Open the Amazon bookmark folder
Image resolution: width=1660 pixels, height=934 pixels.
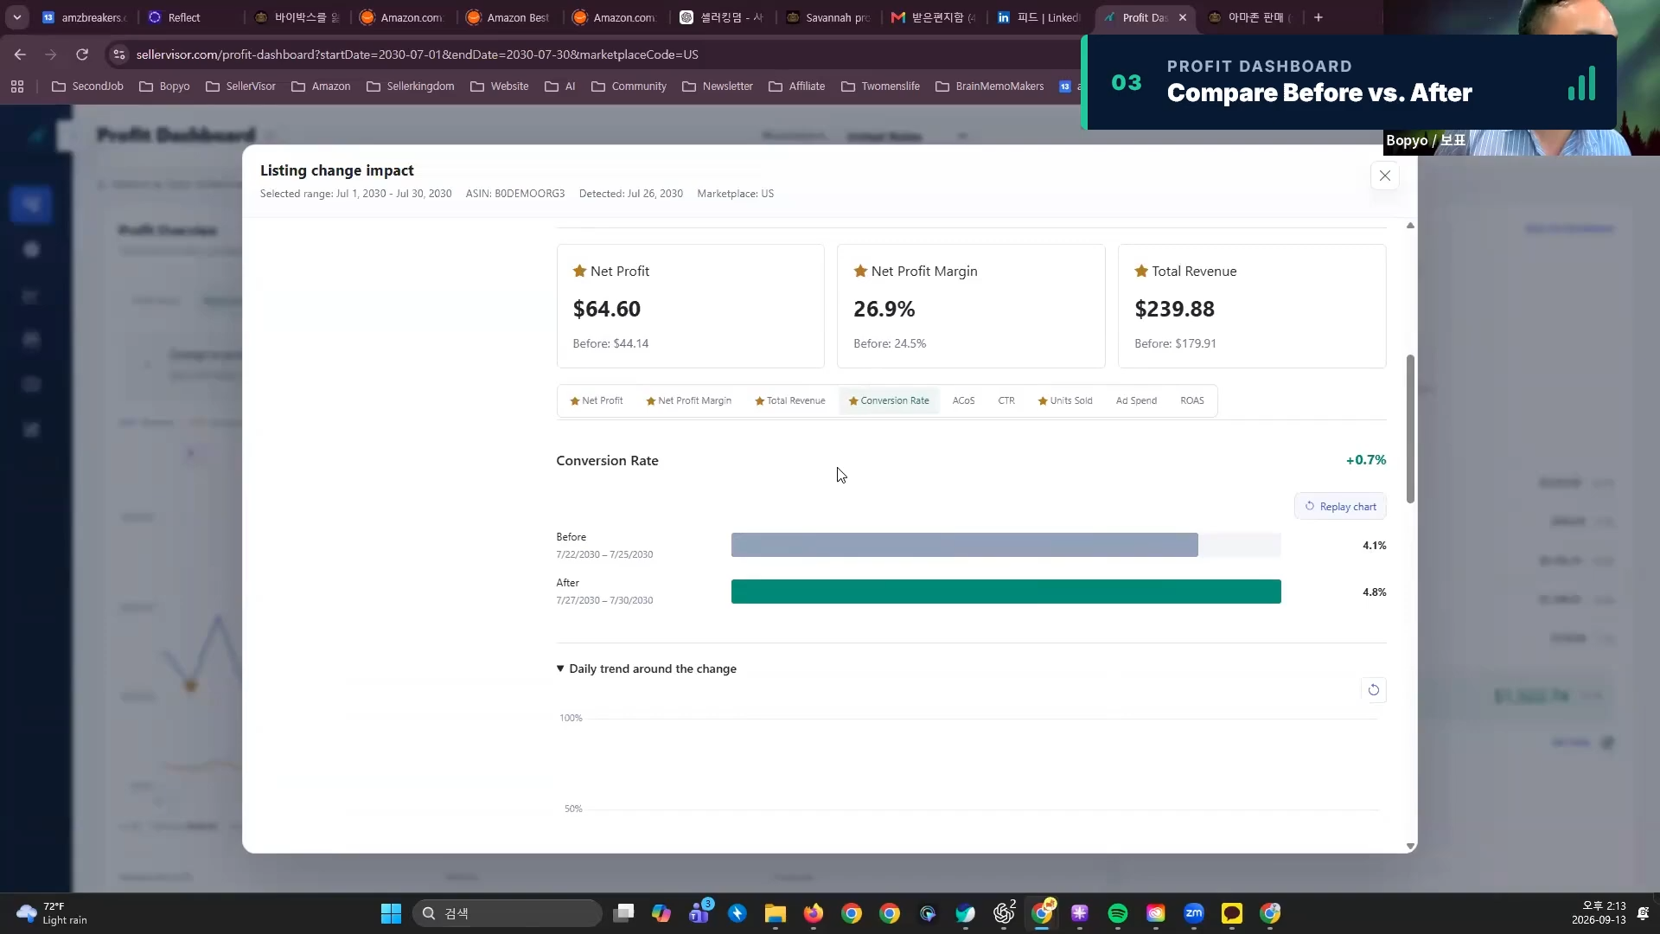pyautogui.click(x=321, y=86)
